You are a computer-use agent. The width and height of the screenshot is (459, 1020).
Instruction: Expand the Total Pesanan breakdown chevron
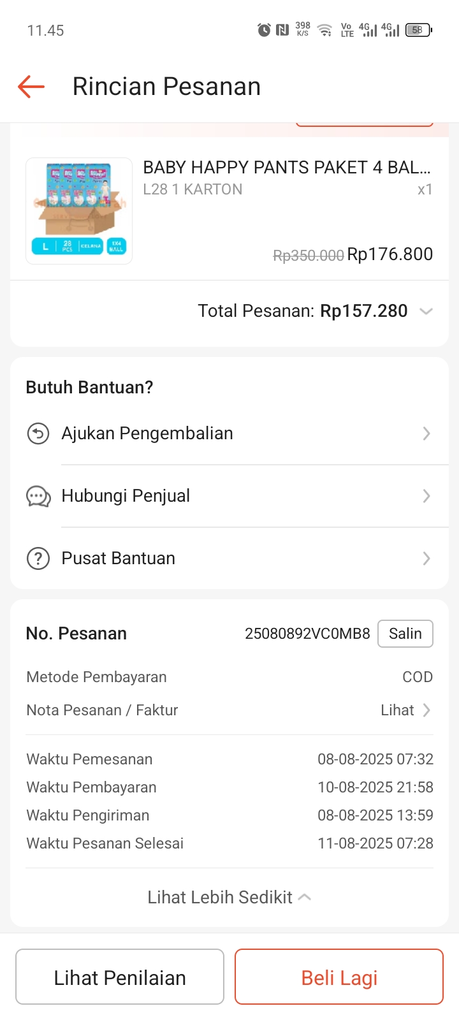(x=426, y=311)
